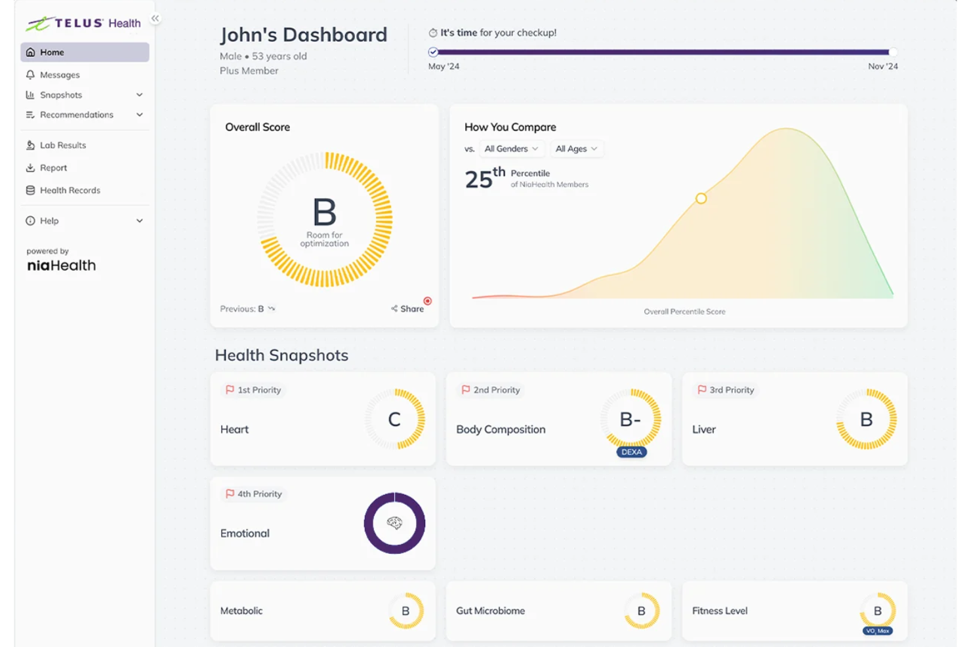Click the Metabolic B grade ring
This screenshot has height=647, width=971.
pyautogui.click(x=405, y=611)
